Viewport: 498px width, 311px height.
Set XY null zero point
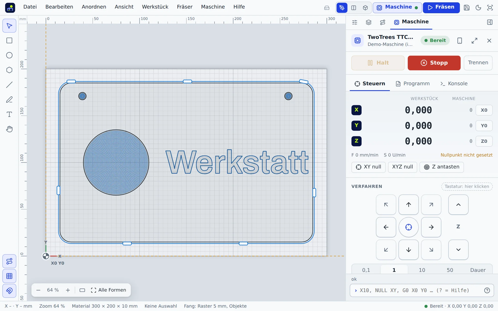(x=368, y=167)
